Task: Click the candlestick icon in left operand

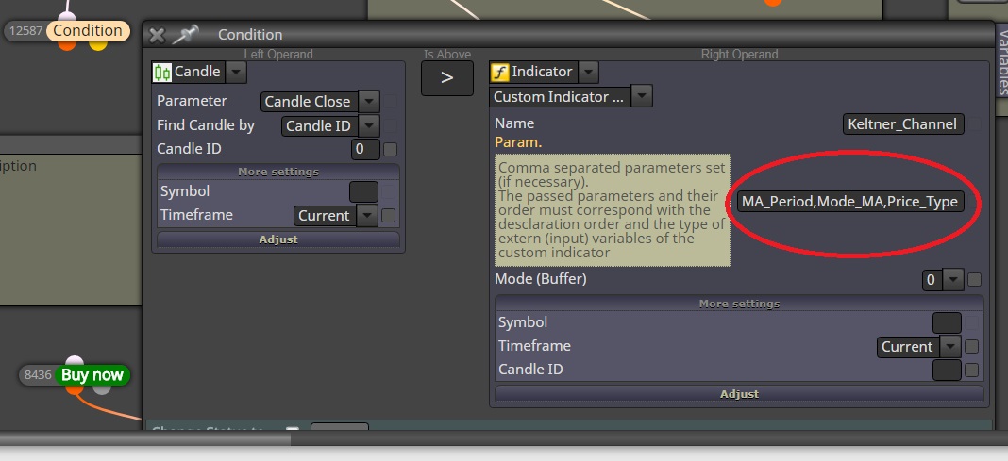Action: click(x=162, y=72)
